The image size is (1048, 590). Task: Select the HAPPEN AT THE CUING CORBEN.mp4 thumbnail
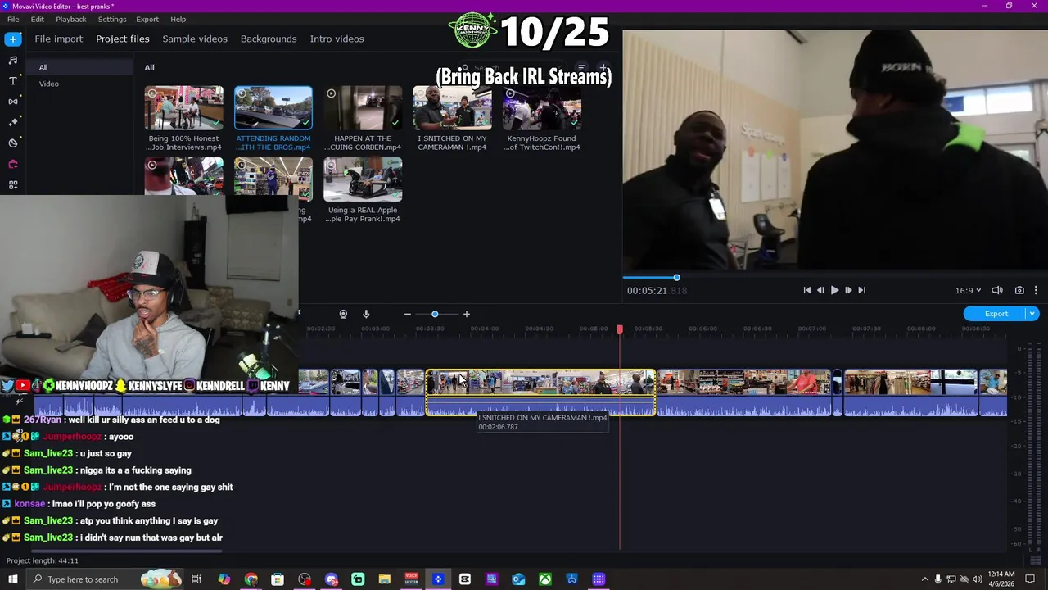[x=363, y=107]
